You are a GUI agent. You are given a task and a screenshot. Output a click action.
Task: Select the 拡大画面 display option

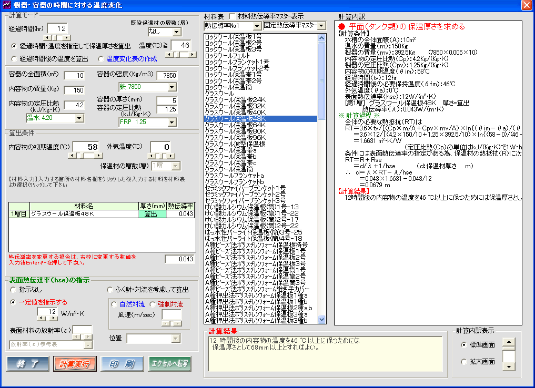pyautogui.click(x=463, y=361)
